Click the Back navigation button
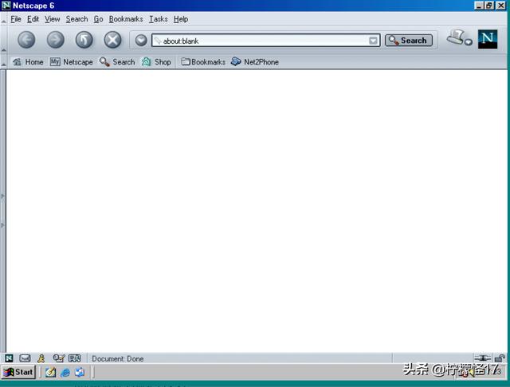The height and width of the screenshot is (387, 510). coord(26,40)
